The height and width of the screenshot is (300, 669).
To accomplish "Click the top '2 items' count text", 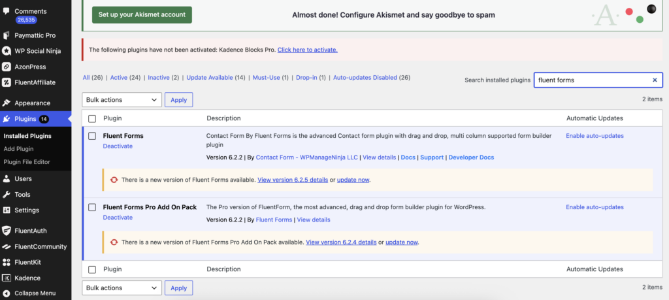I will (653, 99).
